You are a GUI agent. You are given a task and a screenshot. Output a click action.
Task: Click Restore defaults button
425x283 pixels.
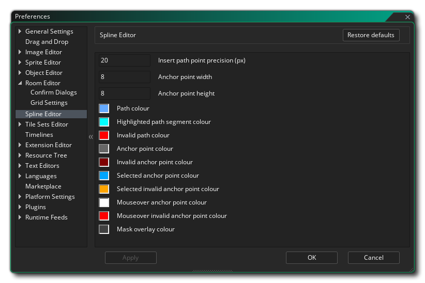tap(371, 35)
